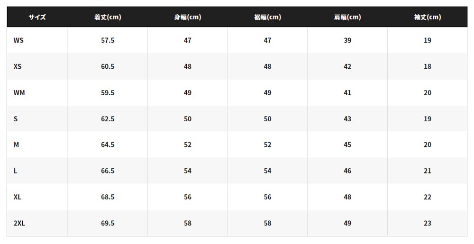This screenshot has width=474, height=244.
Task: Click the サイズ column header
Action: tap(37, 17)
